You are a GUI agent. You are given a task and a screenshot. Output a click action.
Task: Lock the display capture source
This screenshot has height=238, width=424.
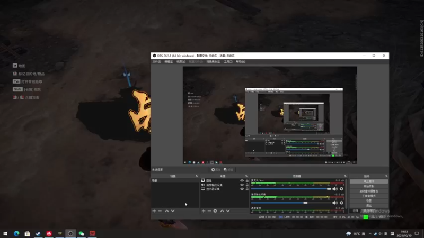[247, 189]
